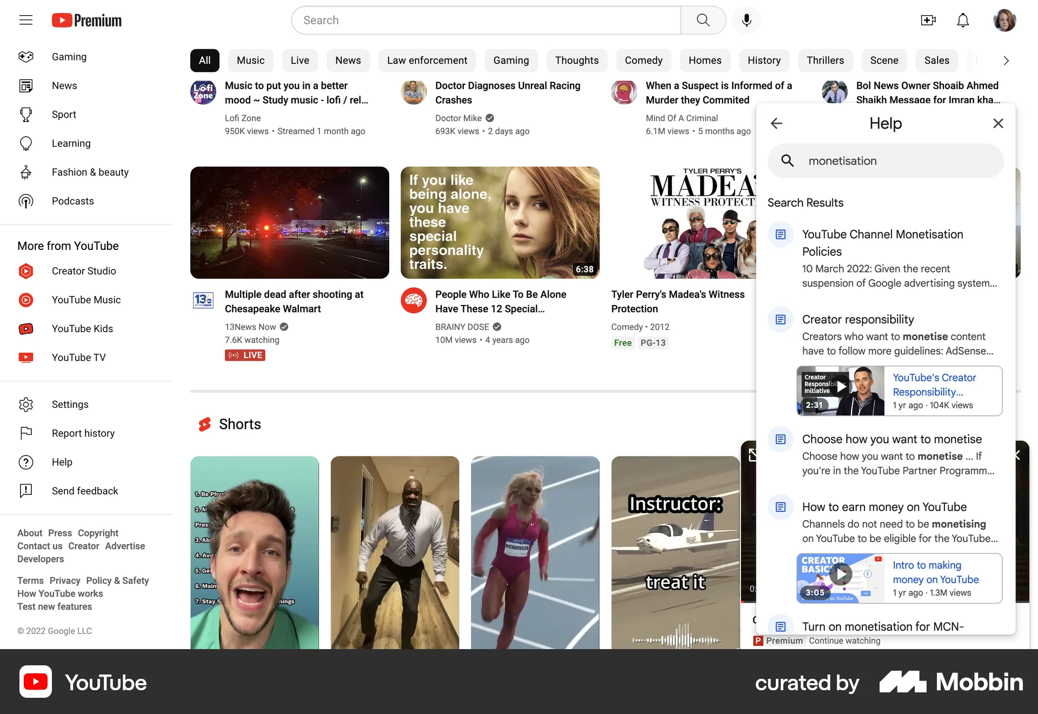Start a voice search using the microphone icon
The image size is (1038, 714).
pos(747,20)
